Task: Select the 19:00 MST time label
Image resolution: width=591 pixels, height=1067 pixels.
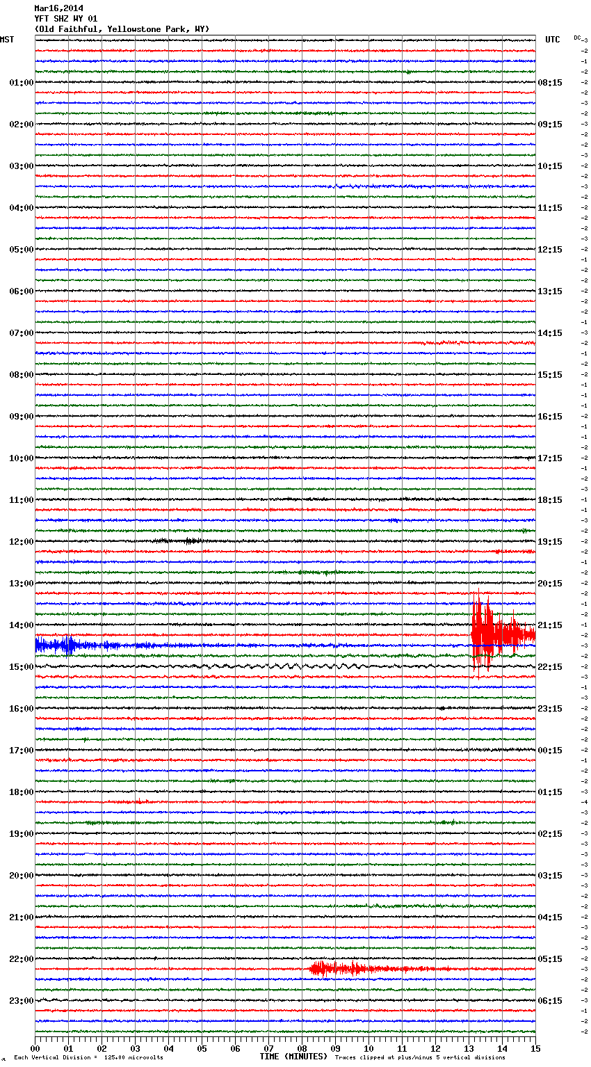Action: click(x=21, y=834)
